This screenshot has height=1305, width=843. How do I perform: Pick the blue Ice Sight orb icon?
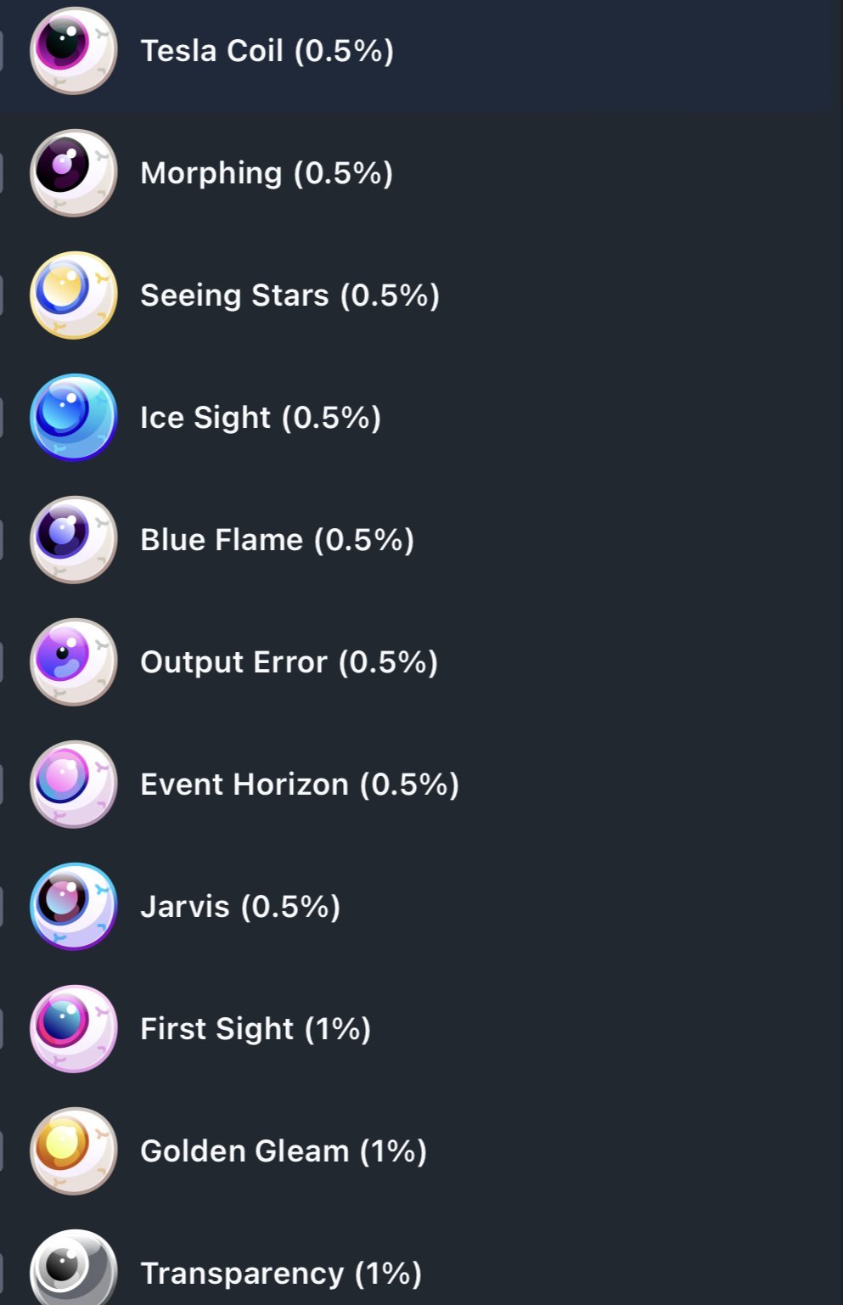(74, 418)
